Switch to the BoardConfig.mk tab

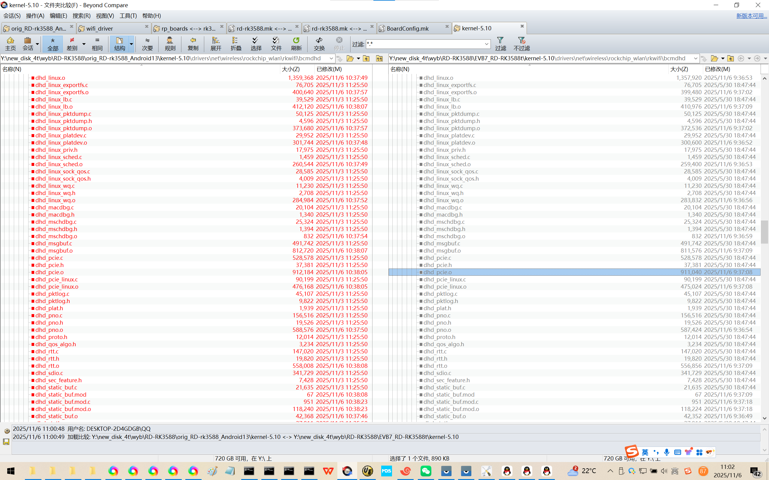[408, 28]
